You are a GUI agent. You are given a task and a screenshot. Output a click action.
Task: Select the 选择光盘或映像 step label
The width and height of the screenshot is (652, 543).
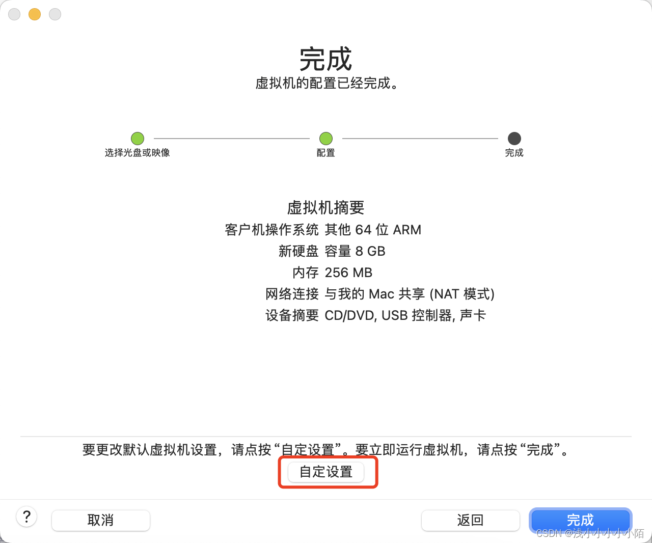pos(138,153)
